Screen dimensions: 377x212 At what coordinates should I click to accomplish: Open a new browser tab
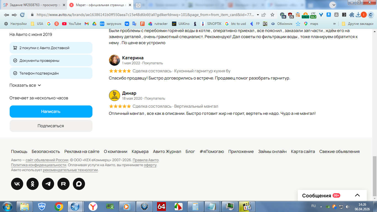pyautogui.click(x=138, y=5)
